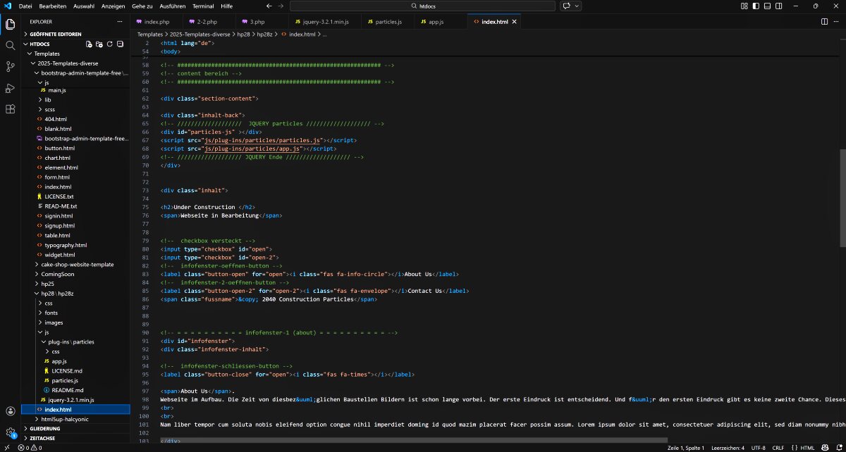The height and width of the screenshot is (452, 846).
Task: Toggle the primary sidebar visibility
Action: click(x=756, y=6)
